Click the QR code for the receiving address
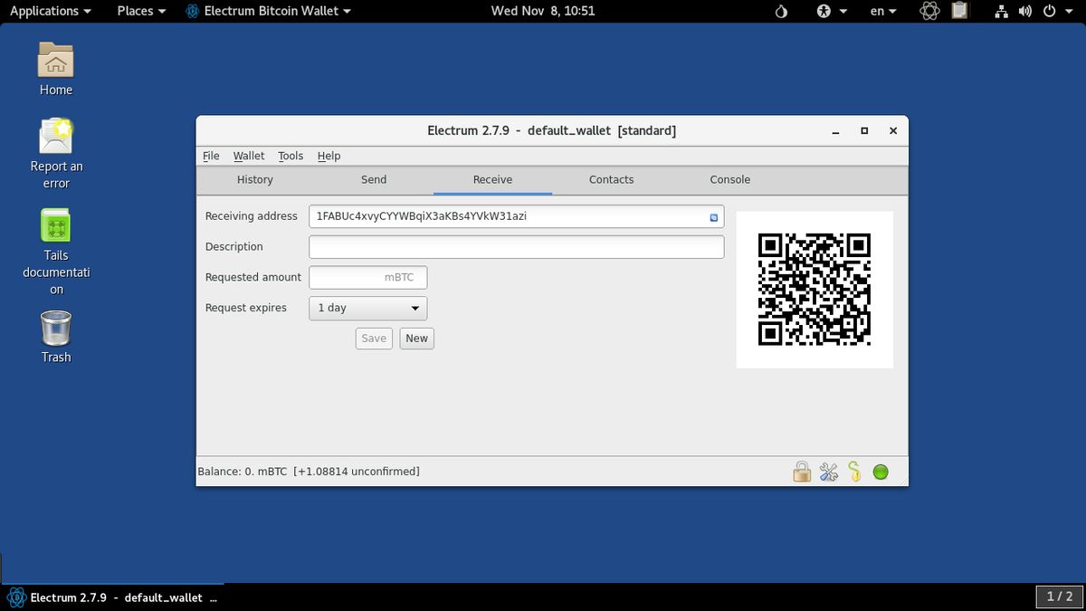Viewport: 1086px width, 611px height. point(814,289)
